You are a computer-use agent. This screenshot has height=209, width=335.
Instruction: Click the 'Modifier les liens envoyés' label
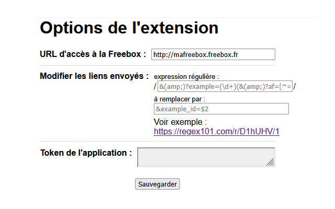(x=94, y=76)
